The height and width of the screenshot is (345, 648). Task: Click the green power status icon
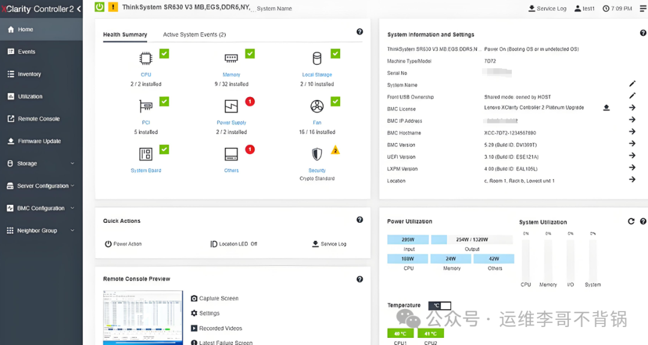point(100,7)
